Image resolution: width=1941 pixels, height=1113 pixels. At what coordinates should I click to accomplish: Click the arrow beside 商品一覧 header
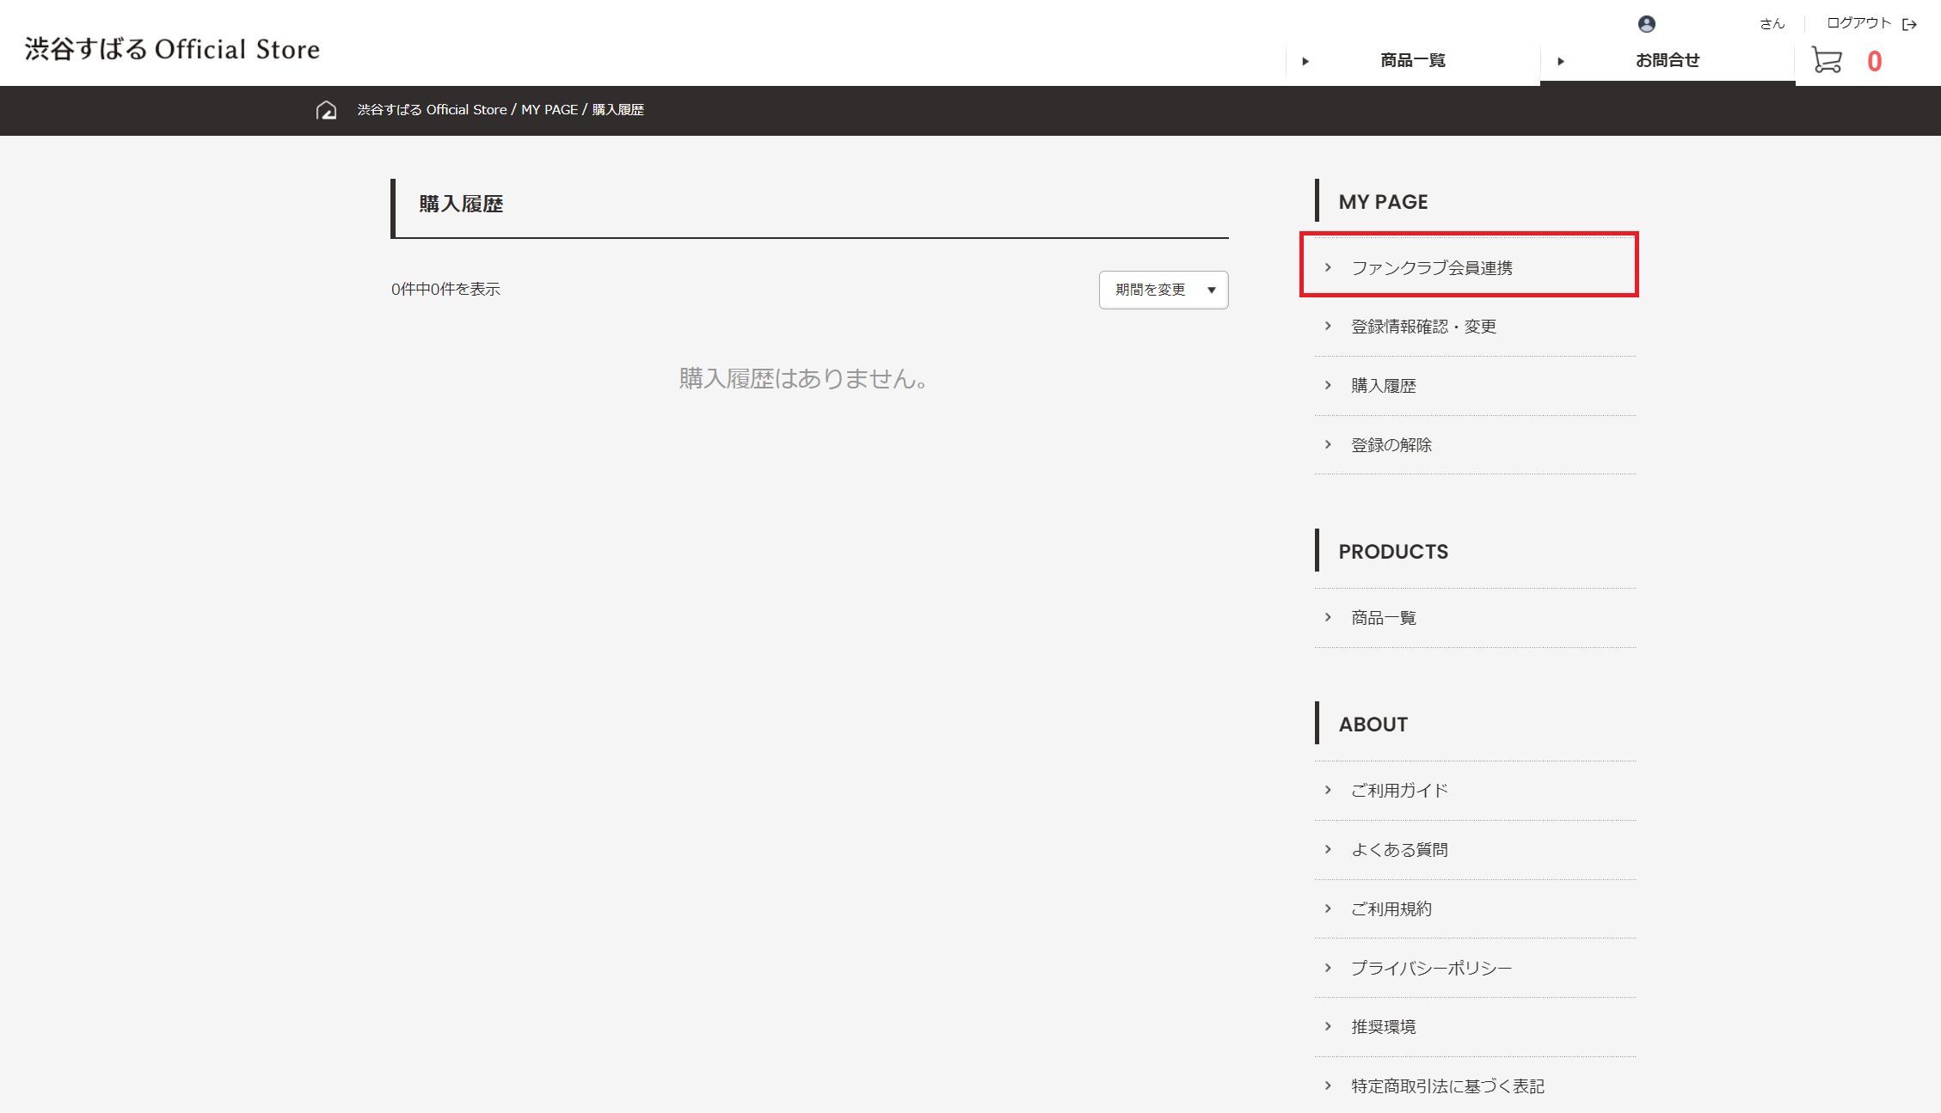1305,61
